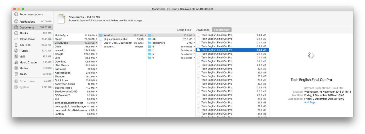Open Music Creation category icon
This screenshot has height=134, width=365.
(x=16, y=62)
